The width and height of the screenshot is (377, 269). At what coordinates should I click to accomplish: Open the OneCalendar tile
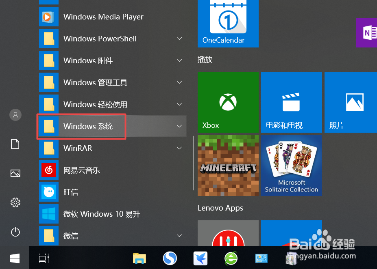pyautogui.click(x=228, y=24)
